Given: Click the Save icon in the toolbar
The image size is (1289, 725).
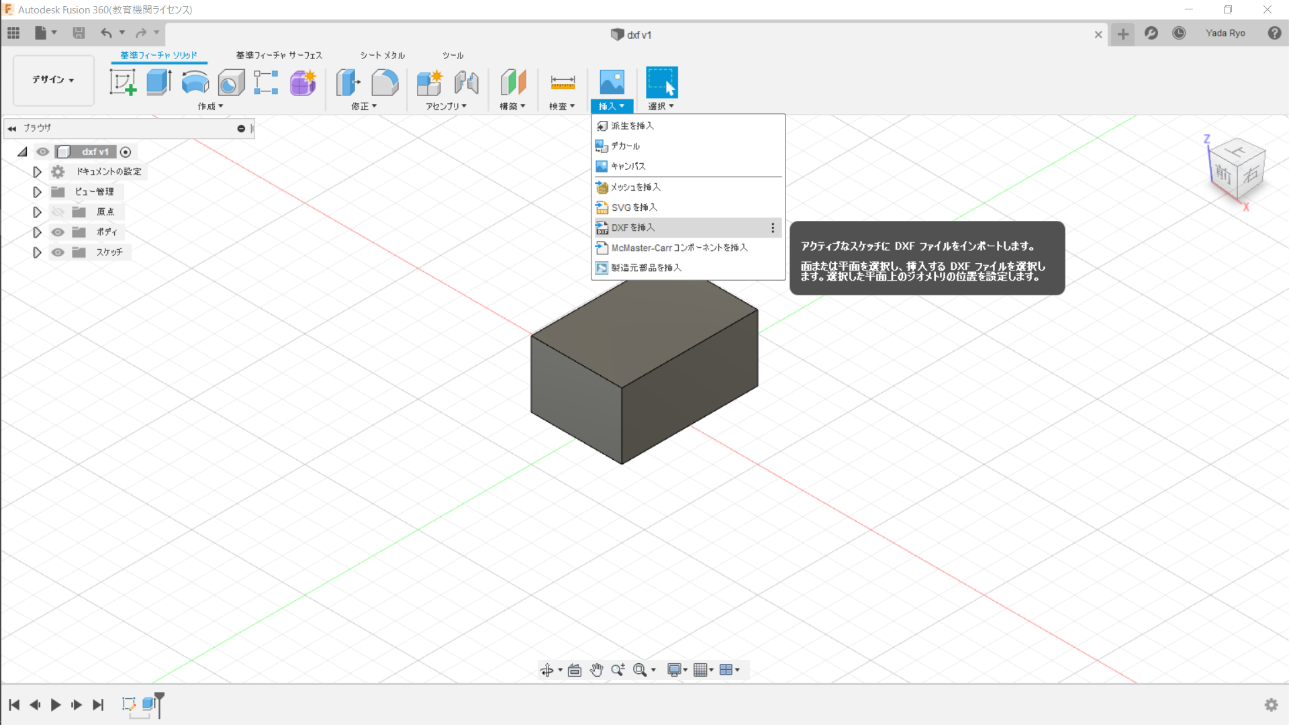Looking at the screenshot, I should pyautogui.click(x=79, y=33).
